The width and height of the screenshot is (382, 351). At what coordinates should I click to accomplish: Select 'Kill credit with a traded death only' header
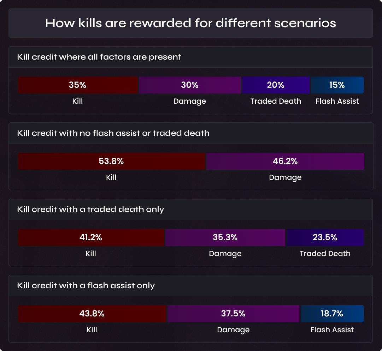tap(90, 209)
